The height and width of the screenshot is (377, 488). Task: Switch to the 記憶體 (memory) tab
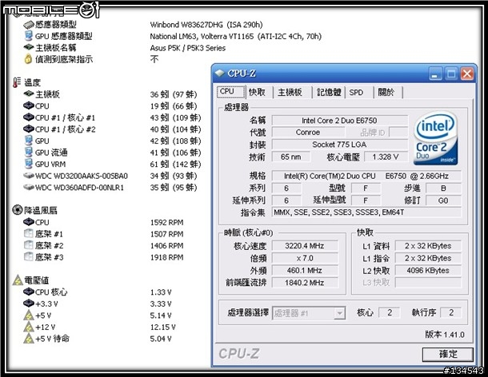coord(329,93)
